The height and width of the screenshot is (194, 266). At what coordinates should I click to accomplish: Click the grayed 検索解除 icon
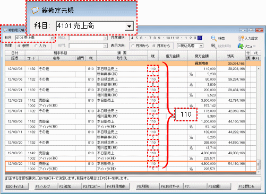[x=213, y=46]
